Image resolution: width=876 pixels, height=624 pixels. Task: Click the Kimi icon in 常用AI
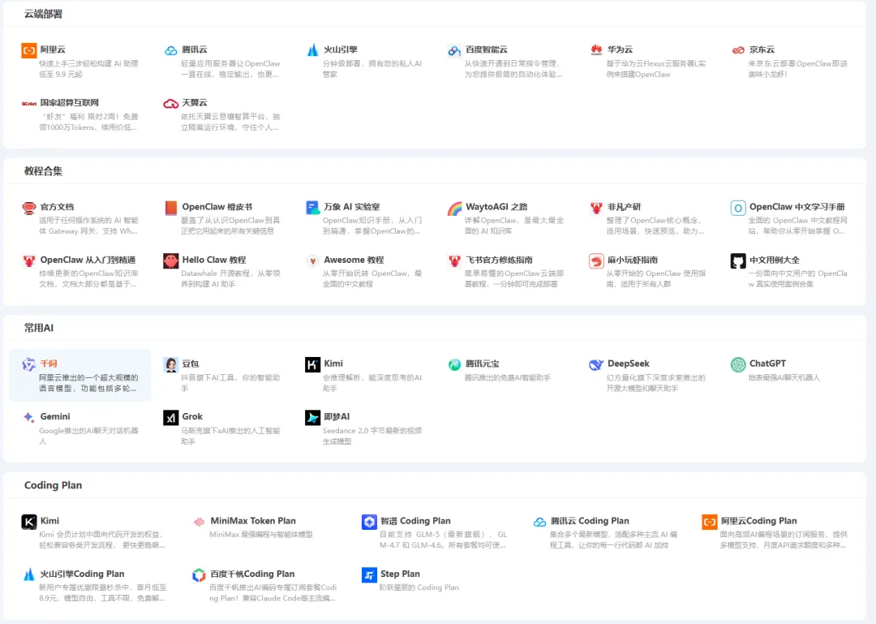pyautogui.click(x=313, y=364)
